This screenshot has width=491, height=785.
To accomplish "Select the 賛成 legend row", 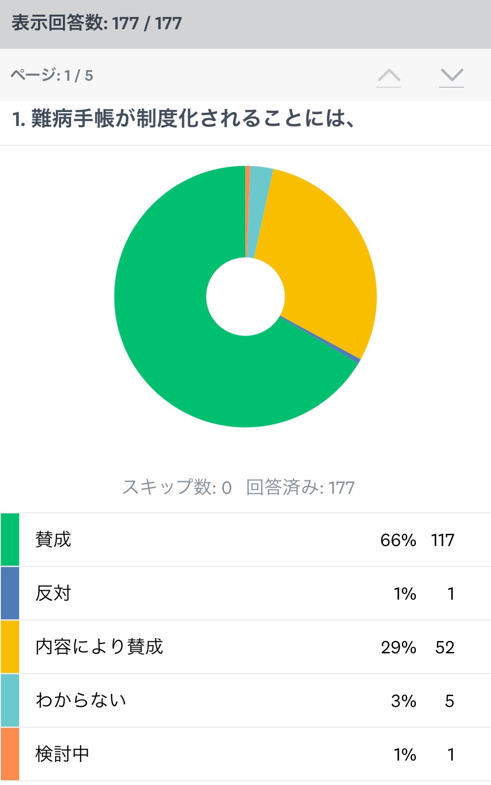I will pyautogui.click(x=245, y=539).
